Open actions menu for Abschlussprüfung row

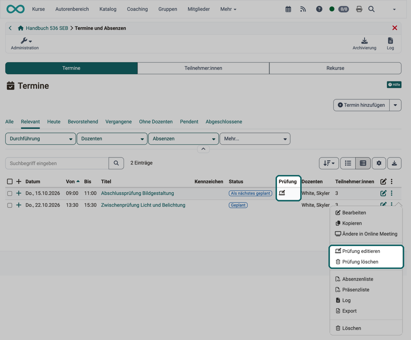click(x=392, y=193)
